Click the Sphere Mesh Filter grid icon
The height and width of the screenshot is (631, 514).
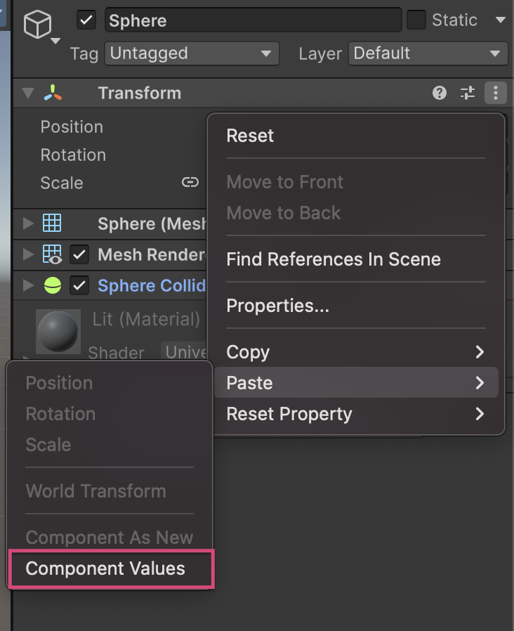click(x=52, y=223)
